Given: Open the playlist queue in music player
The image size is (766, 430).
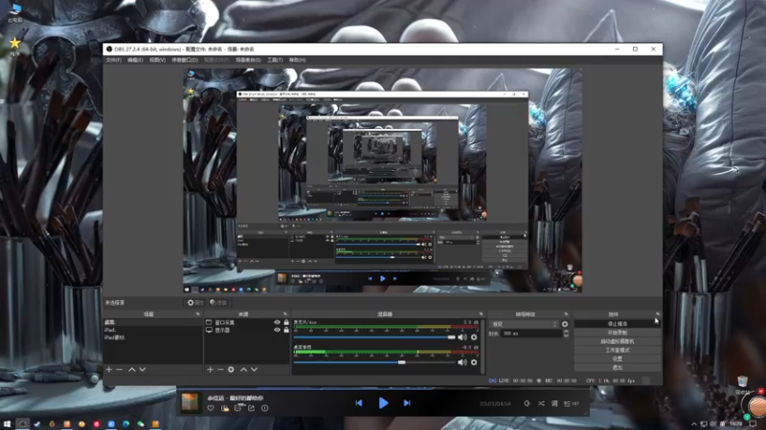Looking at the screenshot, I should (571, 403).
